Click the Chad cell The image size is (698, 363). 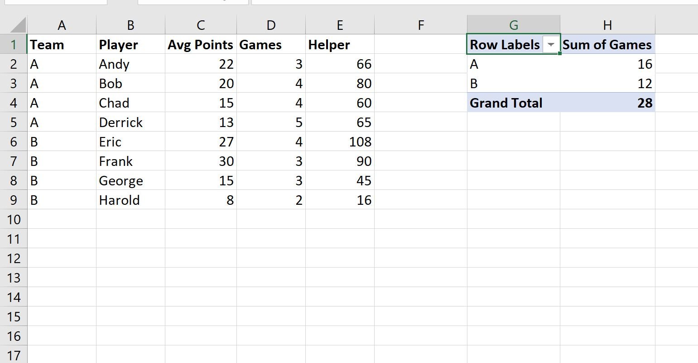click(x=130, y=103)
